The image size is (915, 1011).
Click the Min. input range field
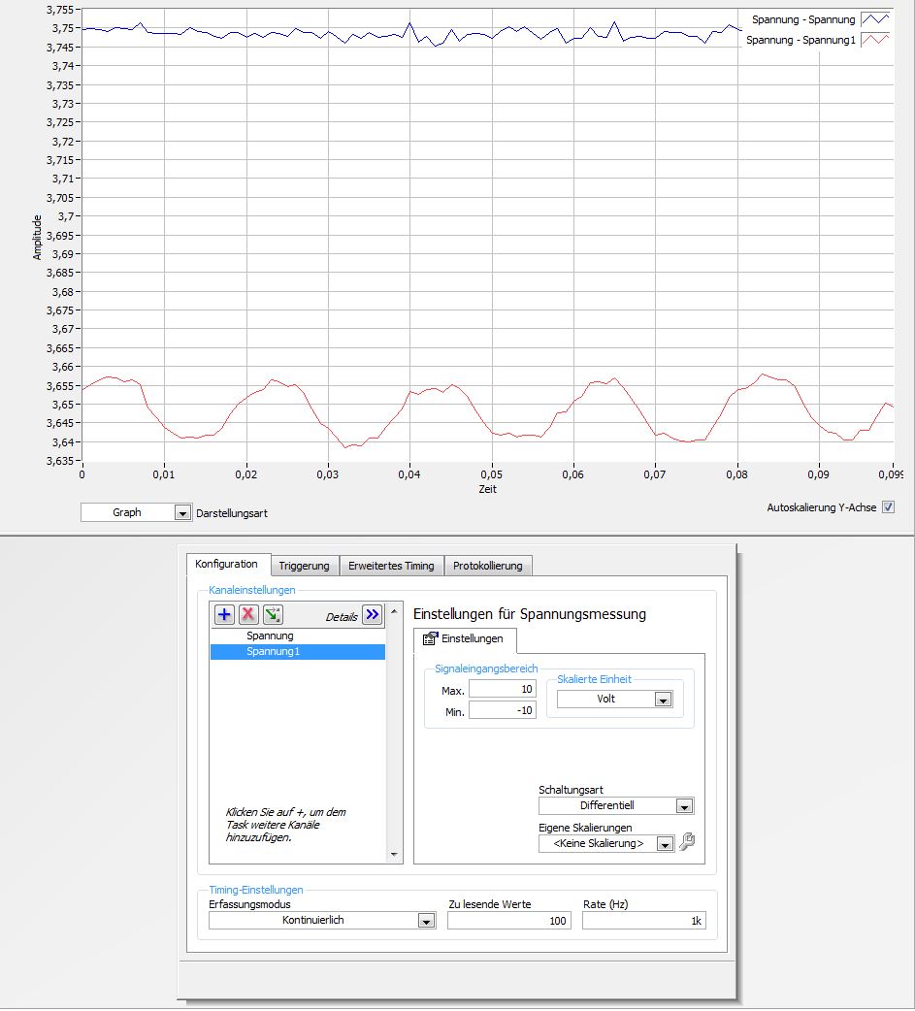tap(503, 710)
